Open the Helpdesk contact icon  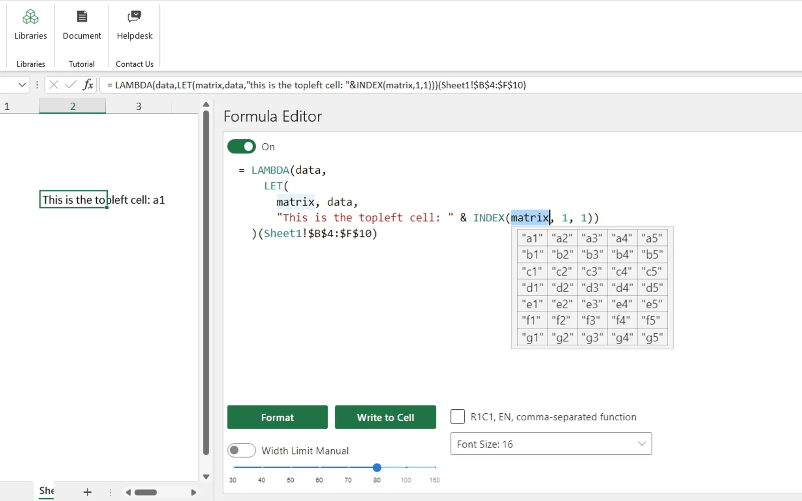coord(134,25)
